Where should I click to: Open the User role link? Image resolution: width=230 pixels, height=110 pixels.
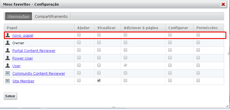[x=16, y=66]
